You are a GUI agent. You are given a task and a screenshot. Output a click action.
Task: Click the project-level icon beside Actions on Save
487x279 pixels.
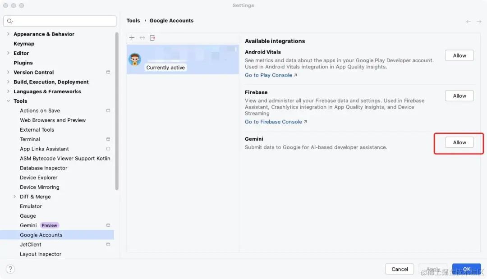click(x=108, y=110)
